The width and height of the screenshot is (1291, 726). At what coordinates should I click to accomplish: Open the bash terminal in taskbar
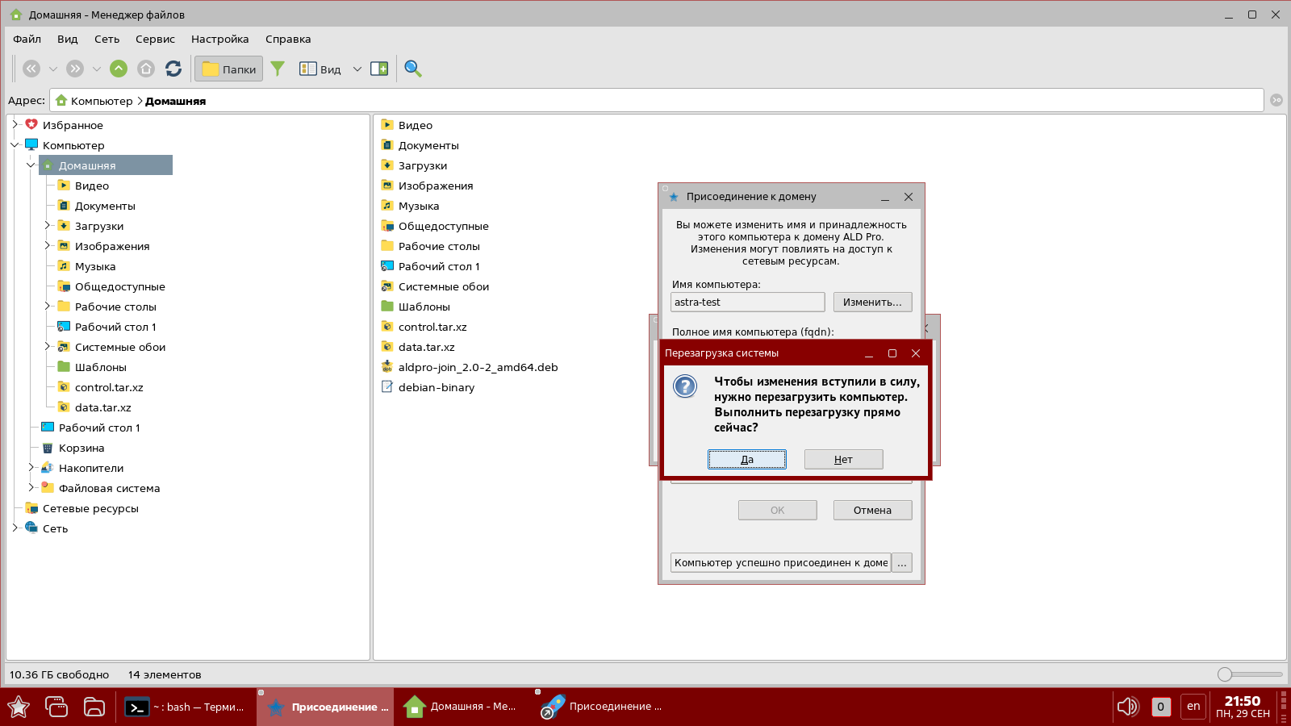pos(186,707)
